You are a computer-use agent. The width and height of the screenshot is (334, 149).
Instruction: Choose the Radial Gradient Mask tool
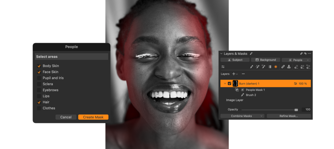276,67
